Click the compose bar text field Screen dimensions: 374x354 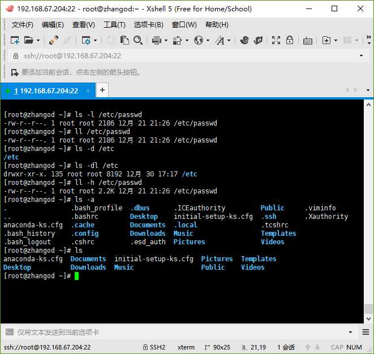coord(181,332)
